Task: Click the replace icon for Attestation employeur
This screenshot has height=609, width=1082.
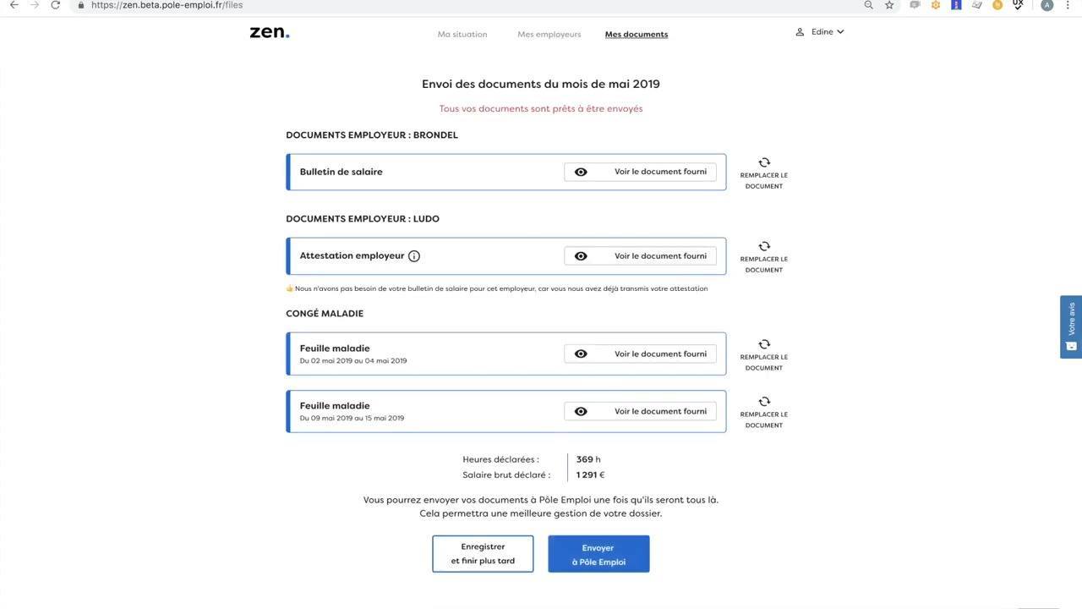Action: click(764, 246)
